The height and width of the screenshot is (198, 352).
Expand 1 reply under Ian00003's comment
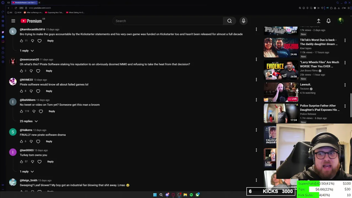click(x=27, y=172)
